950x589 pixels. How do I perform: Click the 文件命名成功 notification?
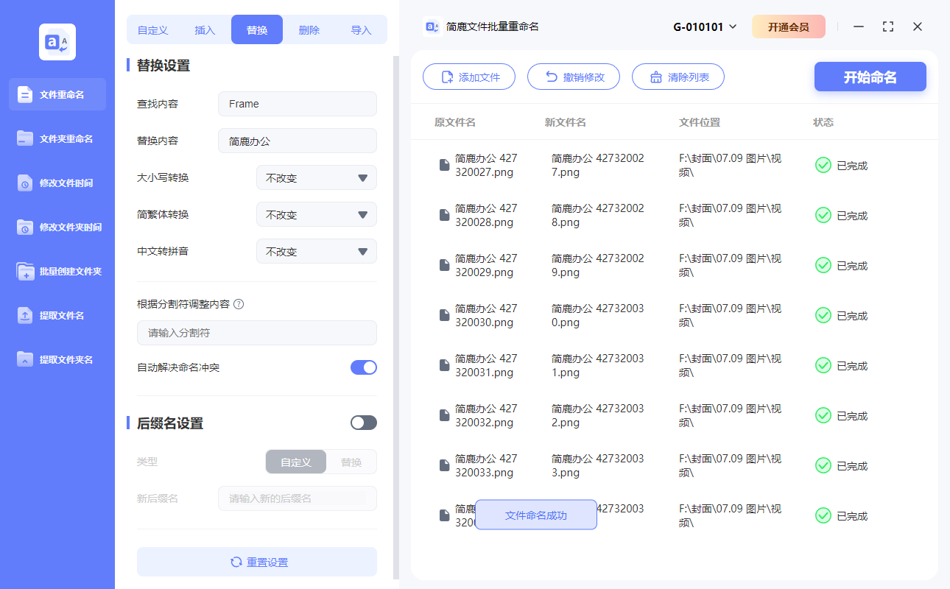pos(536,515)
